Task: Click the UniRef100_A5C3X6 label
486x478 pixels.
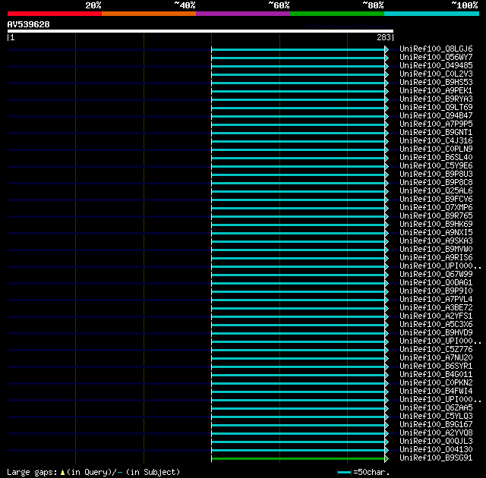Action: click(x=436, y=325)
